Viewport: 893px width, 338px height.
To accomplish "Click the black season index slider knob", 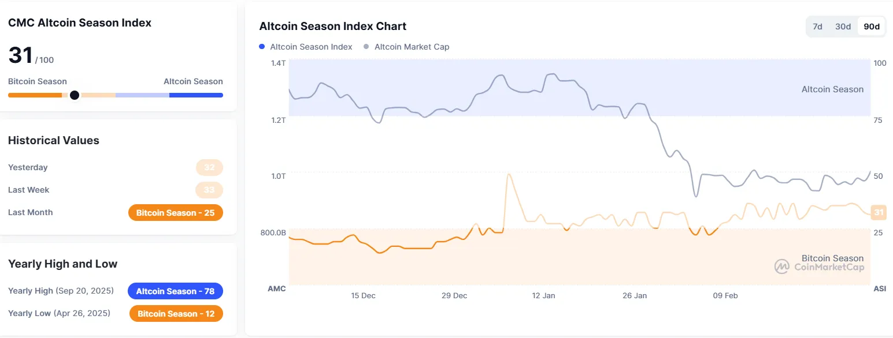I will 75,95.
